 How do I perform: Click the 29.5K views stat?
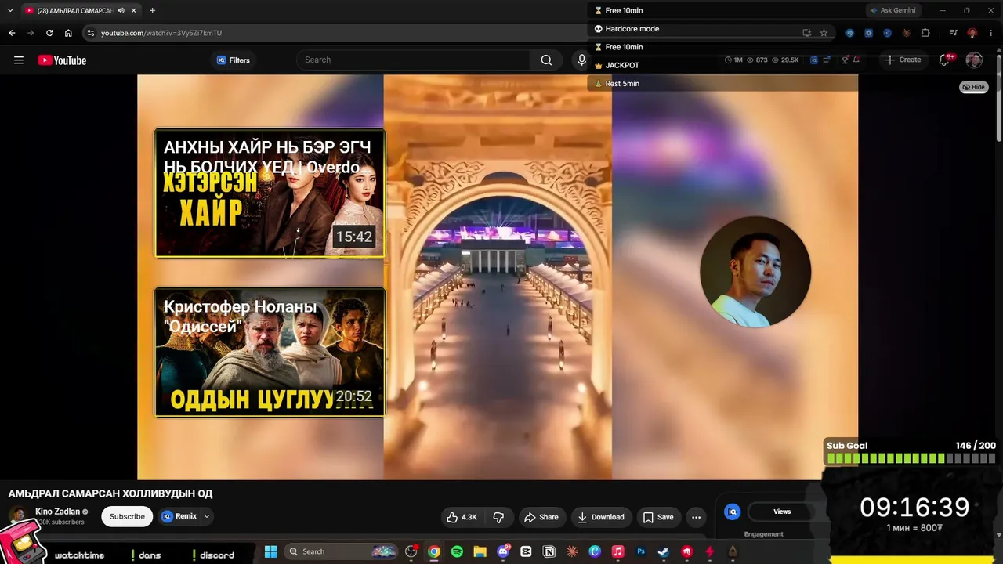click(785, 60)
